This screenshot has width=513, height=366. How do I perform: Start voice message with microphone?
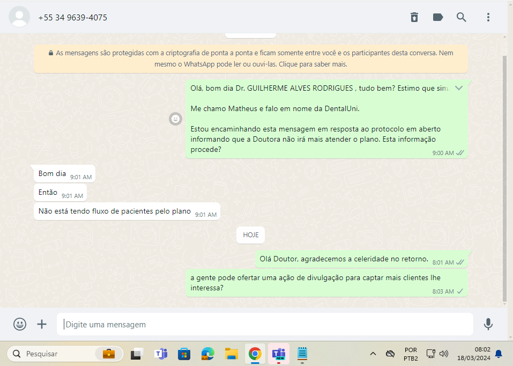coord(488,324)
